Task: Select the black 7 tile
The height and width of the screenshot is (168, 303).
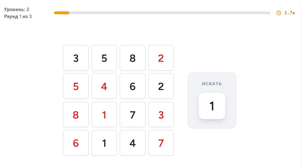Action: pos(132,114)
